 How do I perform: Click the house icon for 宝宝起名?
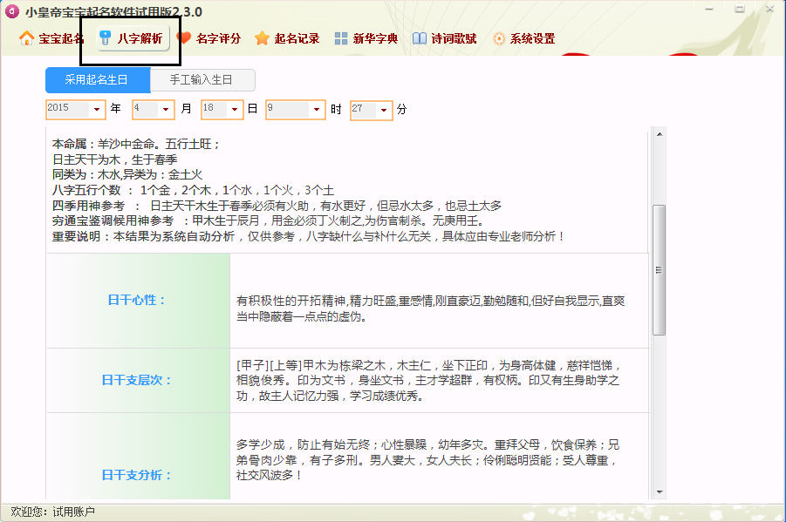[26, 39]
